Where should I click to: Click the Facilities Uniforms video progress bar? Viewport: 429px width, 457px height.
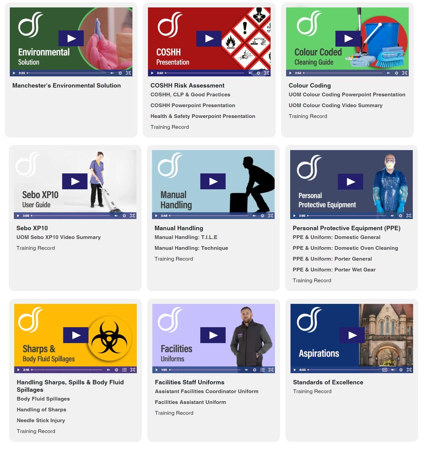tap(206, 370)
